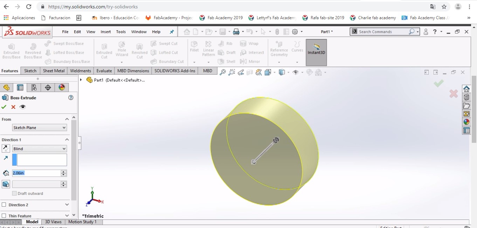
Task: Open the Insert menu
Action: point(106,32)
